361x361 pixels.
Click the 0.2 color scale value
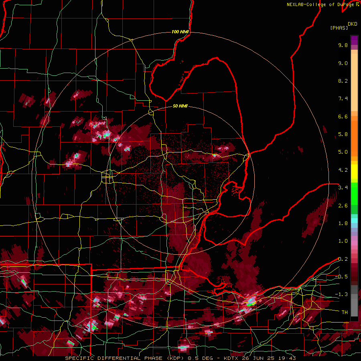[x=343, y=259]
